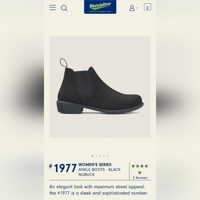The width and height of the screenshot is (200, 200).
Task: Expand the account dropdown chevron
Action: [x=137, y=8]
